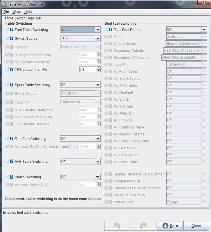Open the Blend Curve (3) Input pin dropdown
Image resolution: width=211 pixels, height=232 pixels.
click(80, 47)
